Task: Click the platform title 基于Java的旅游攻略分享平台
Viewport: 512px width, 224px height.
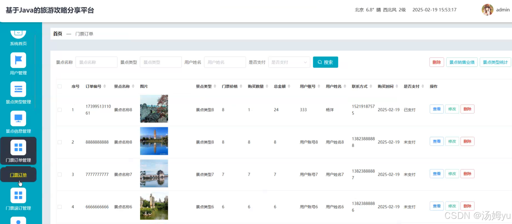Action: click(x=50, y=10)
